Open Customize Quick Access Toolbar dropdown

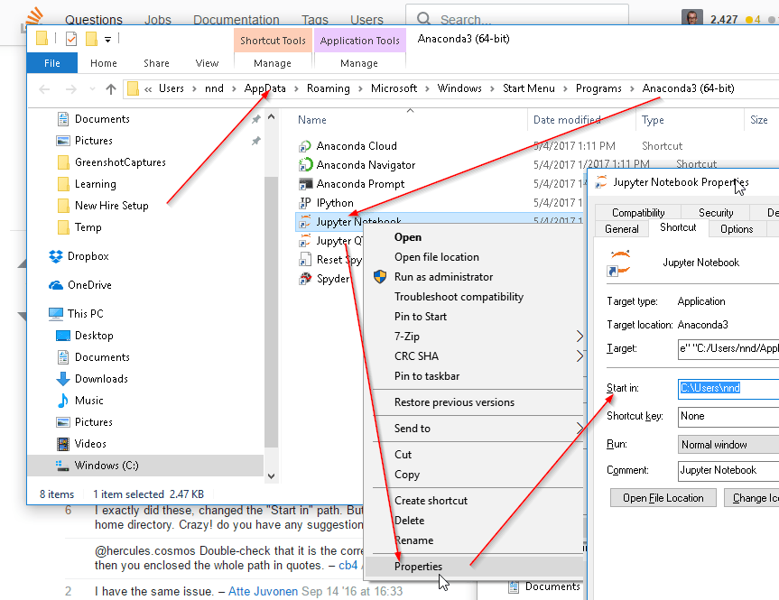tap(107, 39)
